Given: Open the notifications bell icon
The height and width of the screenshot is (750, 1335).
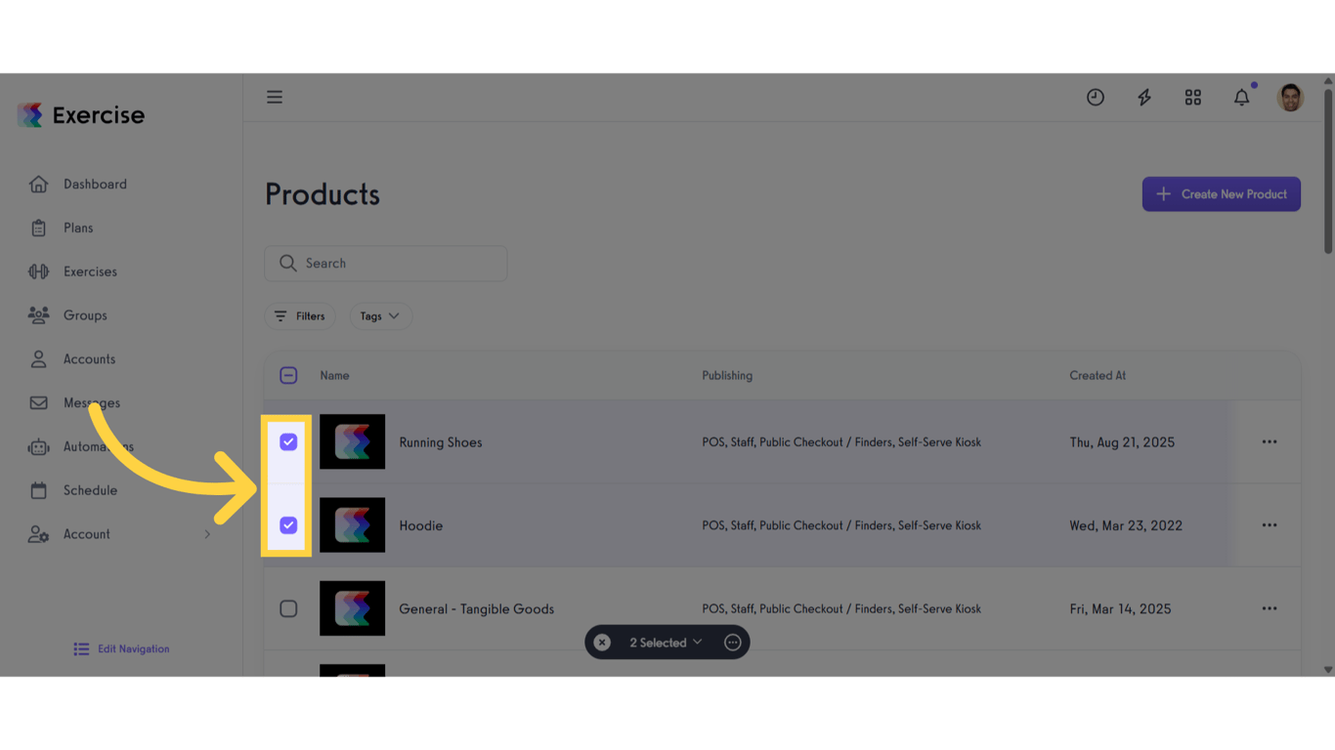Looking at the screenshot, I should (1241, 97).
